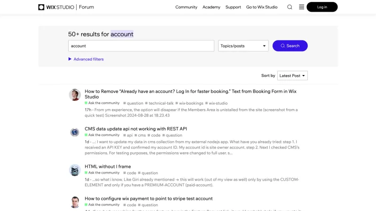Open CMS data update api not working post
Viewport: 376px width, 211px height.
pyautogui.click(x=136, y=128)
